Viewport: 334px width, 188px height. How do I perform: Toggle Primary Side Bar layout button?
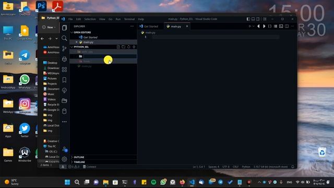248,19
